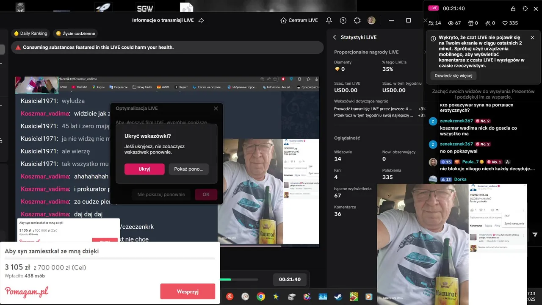Click Dowiedz się więcej button
542x305 pixels.
click(x=454, y=75)
